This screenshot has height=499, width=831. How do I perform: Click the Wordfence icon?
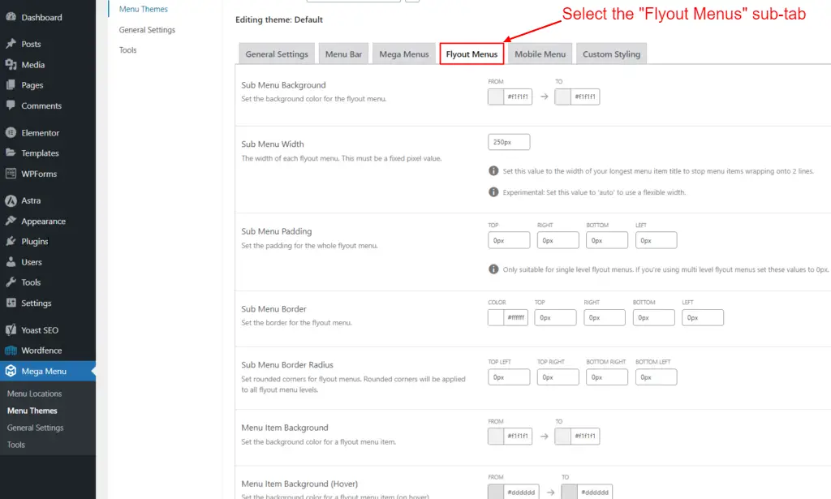pyautogui.click(x=11, y=351)
